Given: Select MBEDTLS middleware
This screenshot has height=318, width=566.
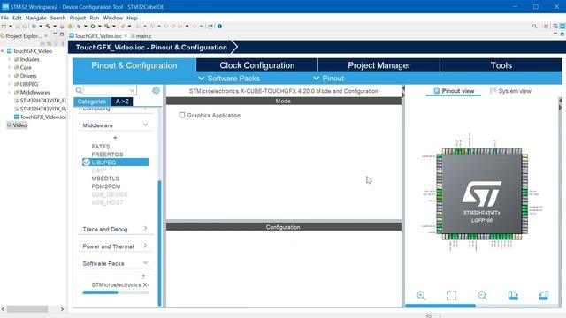Looking at the screenshot, I should 105,178.
